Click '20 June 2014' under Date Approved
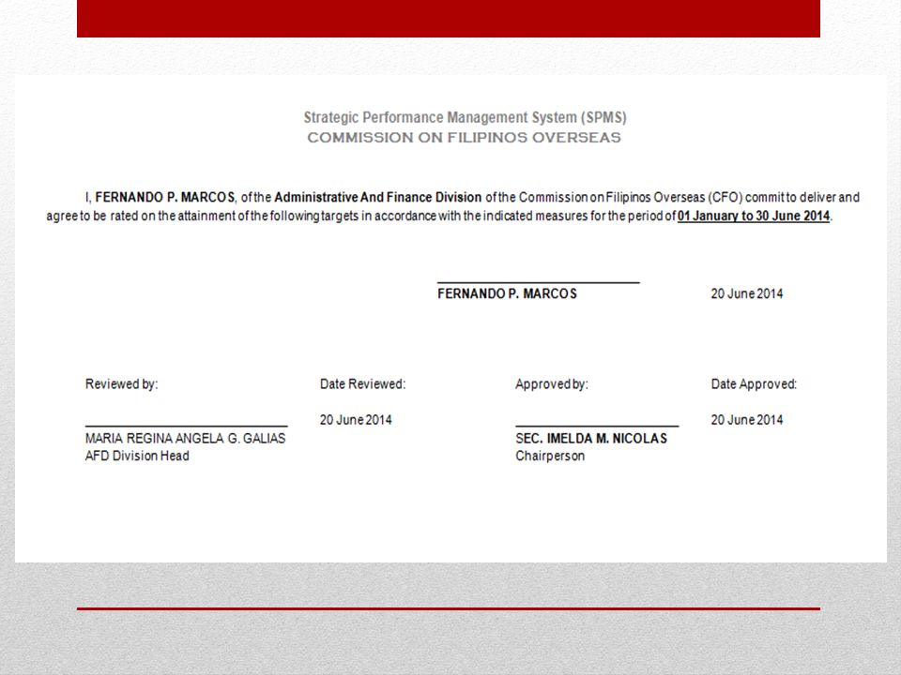Screen dimensions: 901x675 (x=747, y=420)
